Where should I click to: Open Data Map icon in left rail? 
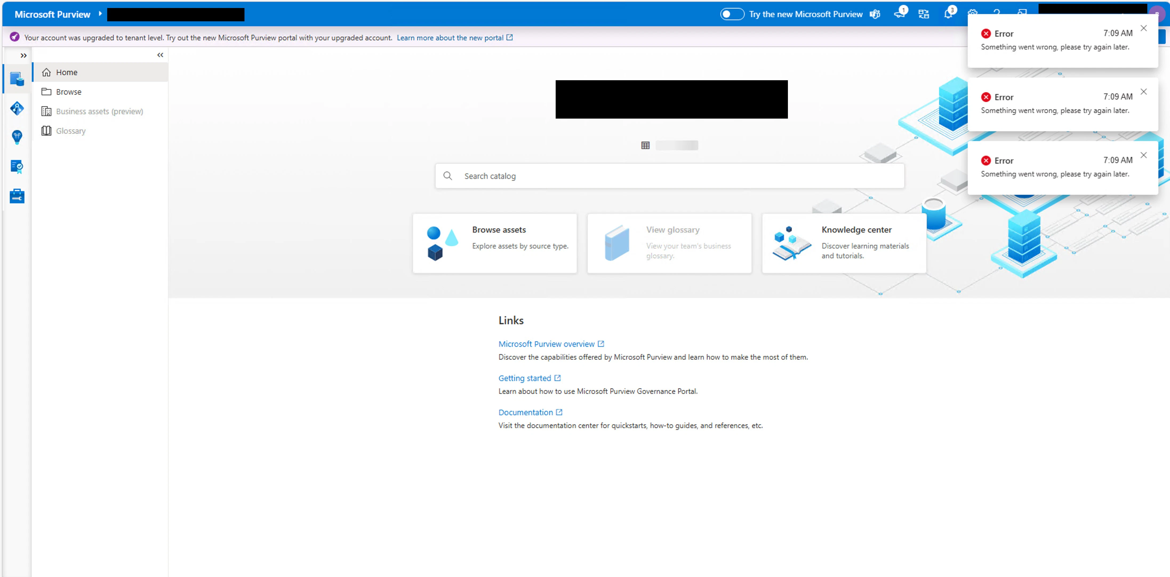tap(17, 108)
